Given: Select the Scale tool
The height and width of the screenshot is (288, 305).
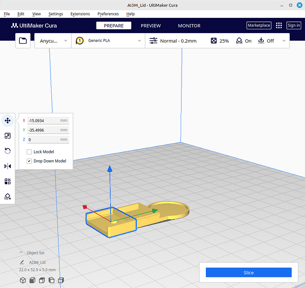Looking at the screenshot, I should 8,136.
